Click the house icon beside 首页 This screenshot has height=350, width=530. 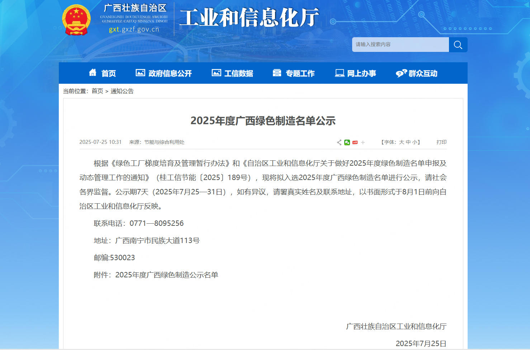tap(93, 73)
